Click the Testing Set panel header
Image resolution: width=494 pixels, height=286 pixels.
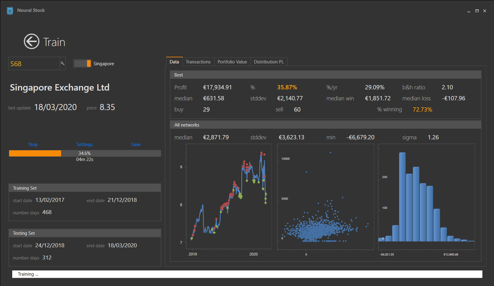coord(85,233)
